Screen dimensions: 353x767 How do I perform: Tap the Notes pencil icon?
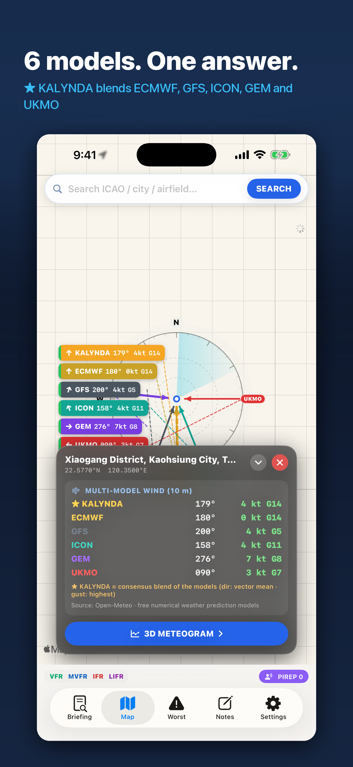coord(225,703)
